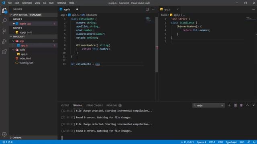Click the 'estudiante' breadcrumb symbol
The width and height of the screenshot is (257, 144).
(90, 15)
